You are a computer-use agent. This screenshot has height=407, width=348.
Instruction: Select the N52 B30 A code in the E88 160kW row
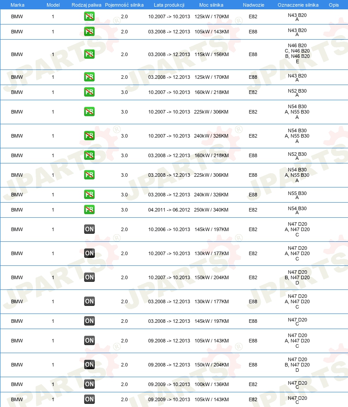click(297, 156)
